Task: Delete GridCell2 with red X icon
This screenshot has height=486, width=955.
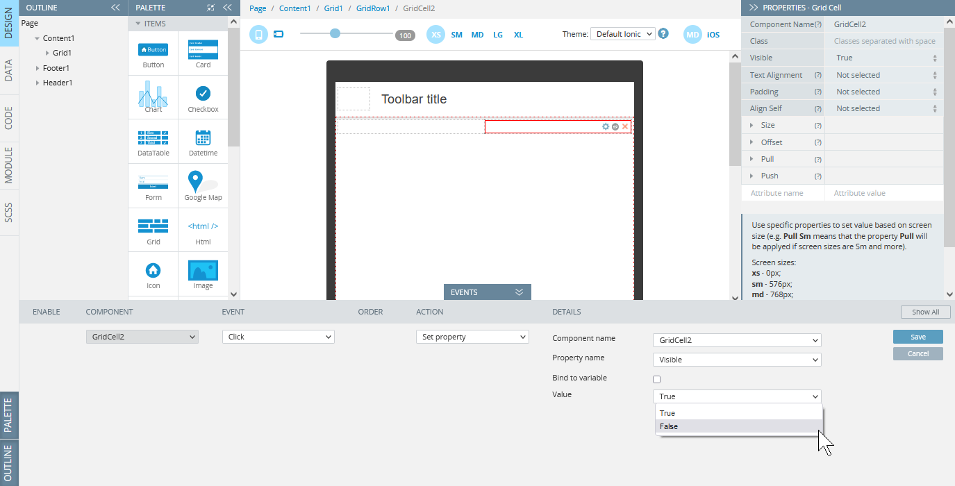Action: point(625,126)
